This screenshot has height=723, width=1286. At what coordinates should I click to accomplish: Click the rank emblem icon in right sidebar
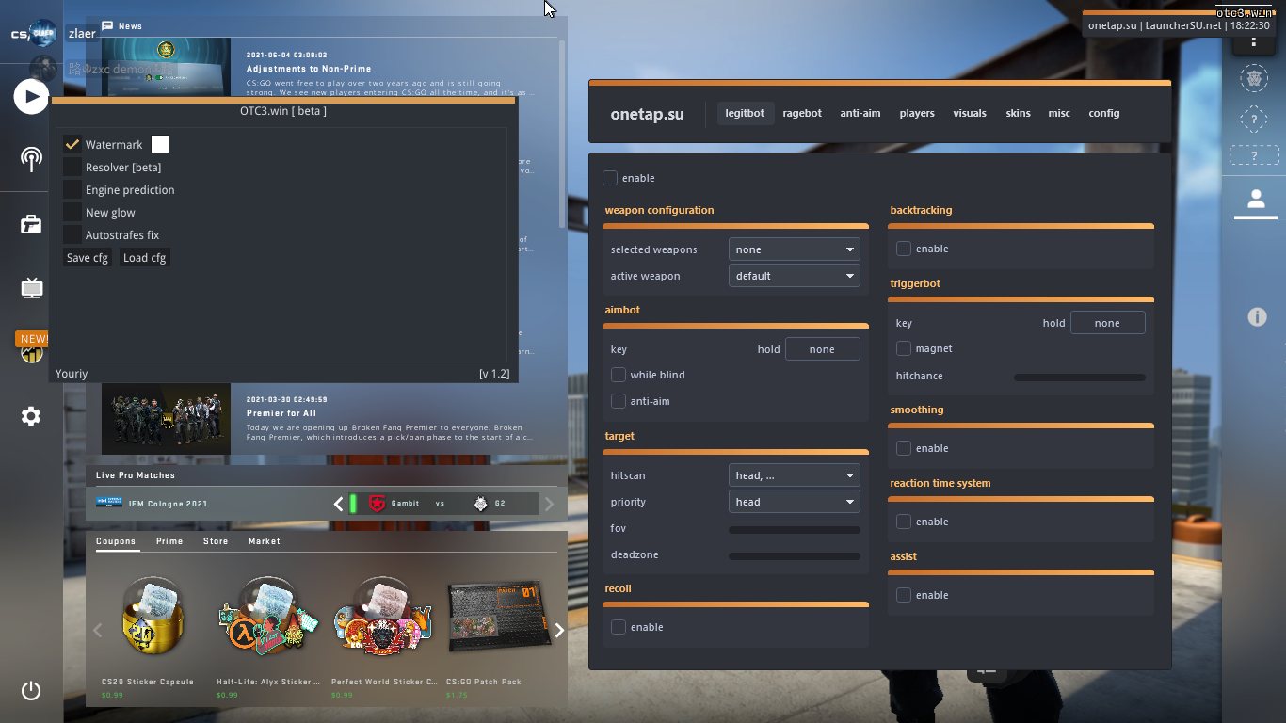click(1254, 78)
